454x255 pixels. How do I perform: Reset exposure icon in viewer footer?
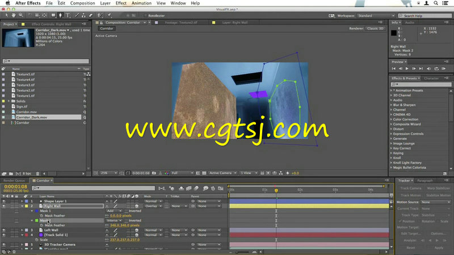click(x=288, y=173)
